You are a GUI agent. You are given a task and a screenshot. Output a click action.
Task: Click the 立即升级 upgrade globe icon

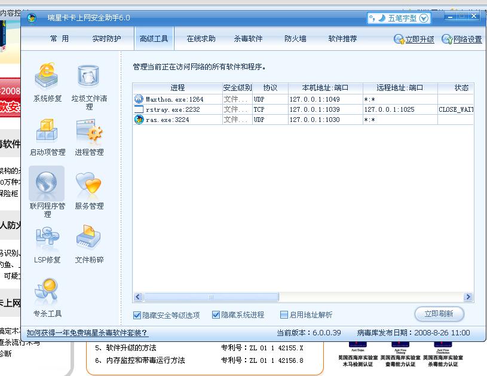pyautogui.click(x=399, y=39)
